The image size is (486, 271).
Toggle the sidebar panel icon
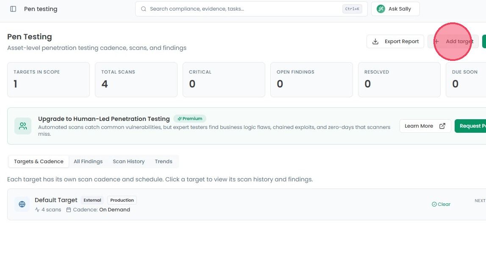click(13, 9)
